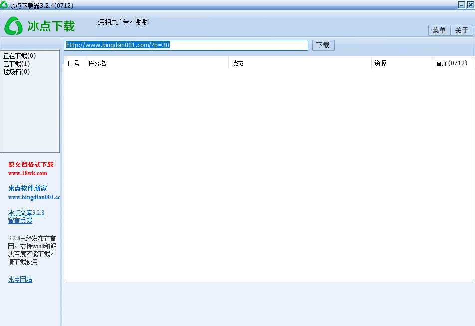Minimize the downloader window
Viewport: 475px width, 326px height.
click(462, 5)
